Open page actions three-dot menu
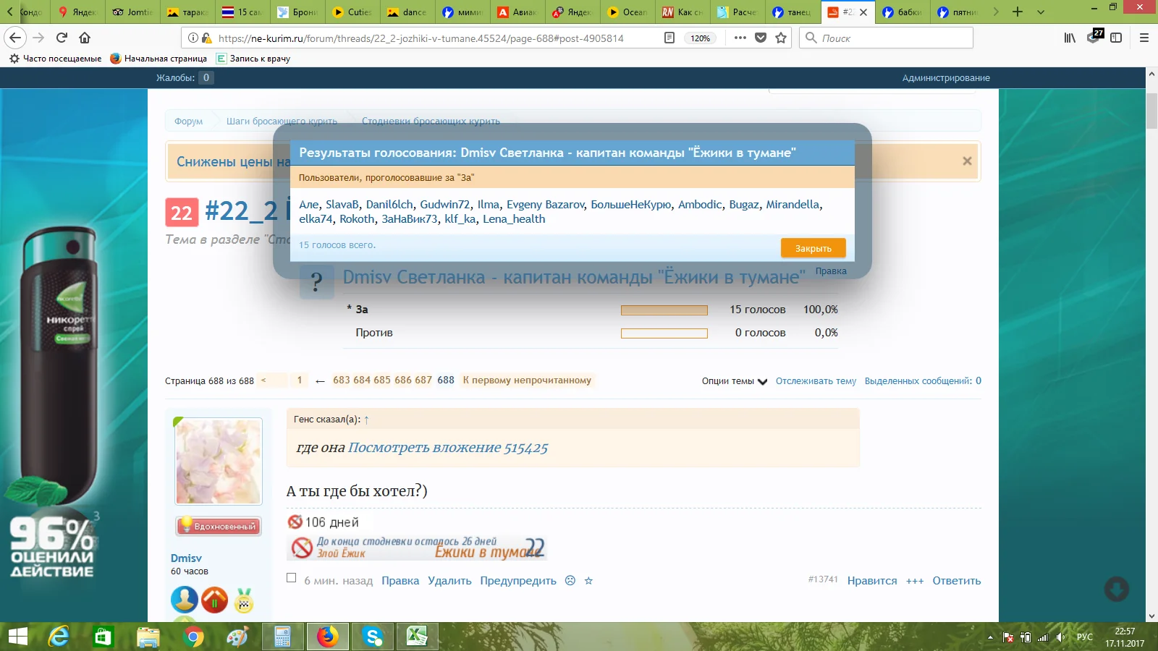The height and width of the screenshot is (651, 1158). pos(740,38)
